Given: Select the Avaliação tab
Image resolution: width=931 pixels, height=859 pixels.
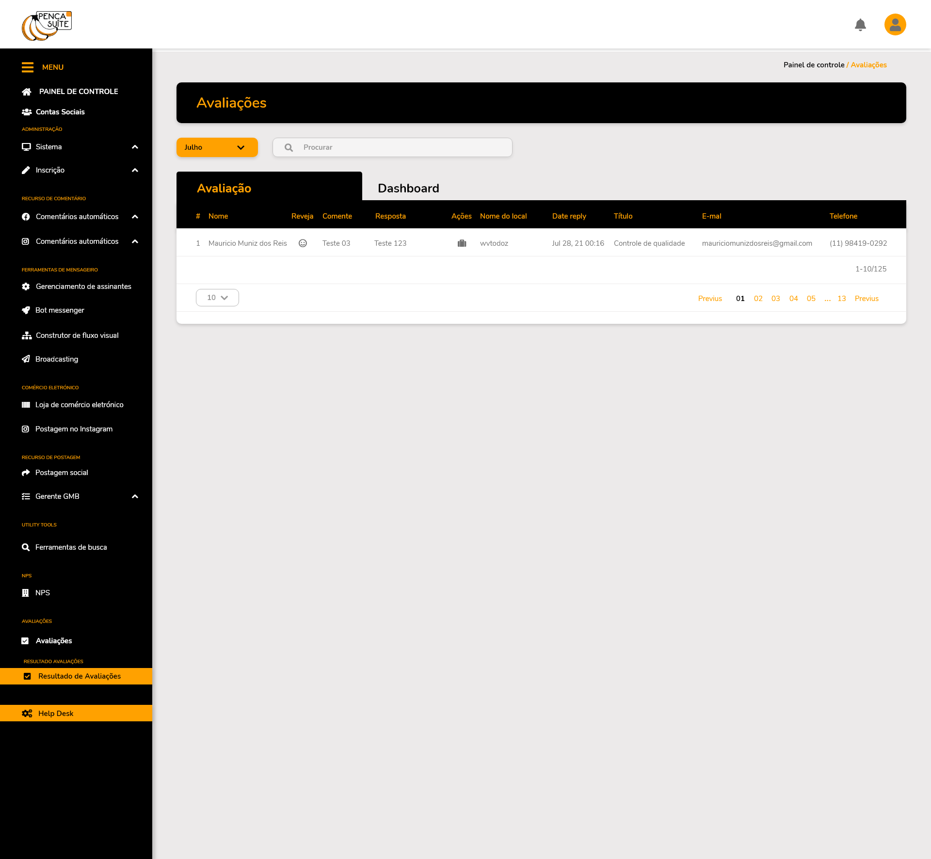Looking at the screenshot, I should tap(224, 188).
